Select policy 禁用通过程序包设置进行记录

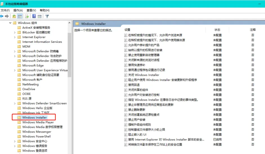147,70
